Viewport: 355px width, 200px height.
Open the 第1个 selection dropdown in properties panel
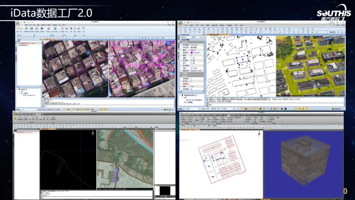click(x=195, y=37)
